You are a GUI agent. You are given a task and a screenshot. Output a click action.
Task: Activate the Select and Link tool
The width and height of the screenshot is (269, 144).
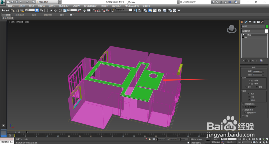coord(13,10)
